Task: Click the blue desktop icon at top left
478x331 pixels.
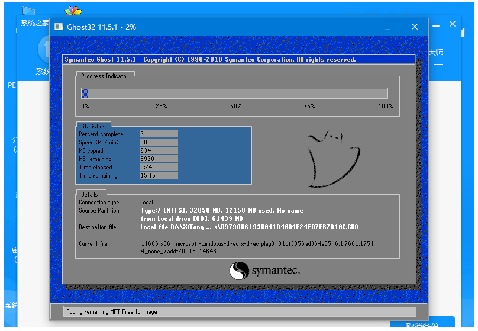Action: (x=27, y=11)
